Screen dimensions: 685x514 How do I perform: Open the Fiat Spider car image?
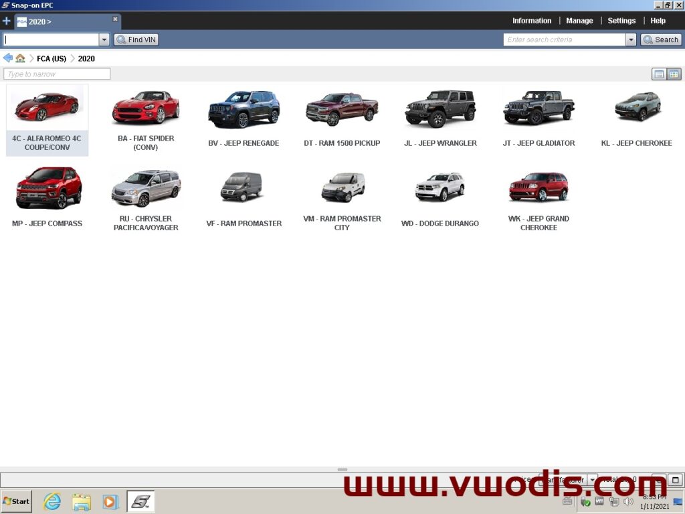(x=145, y=108)
